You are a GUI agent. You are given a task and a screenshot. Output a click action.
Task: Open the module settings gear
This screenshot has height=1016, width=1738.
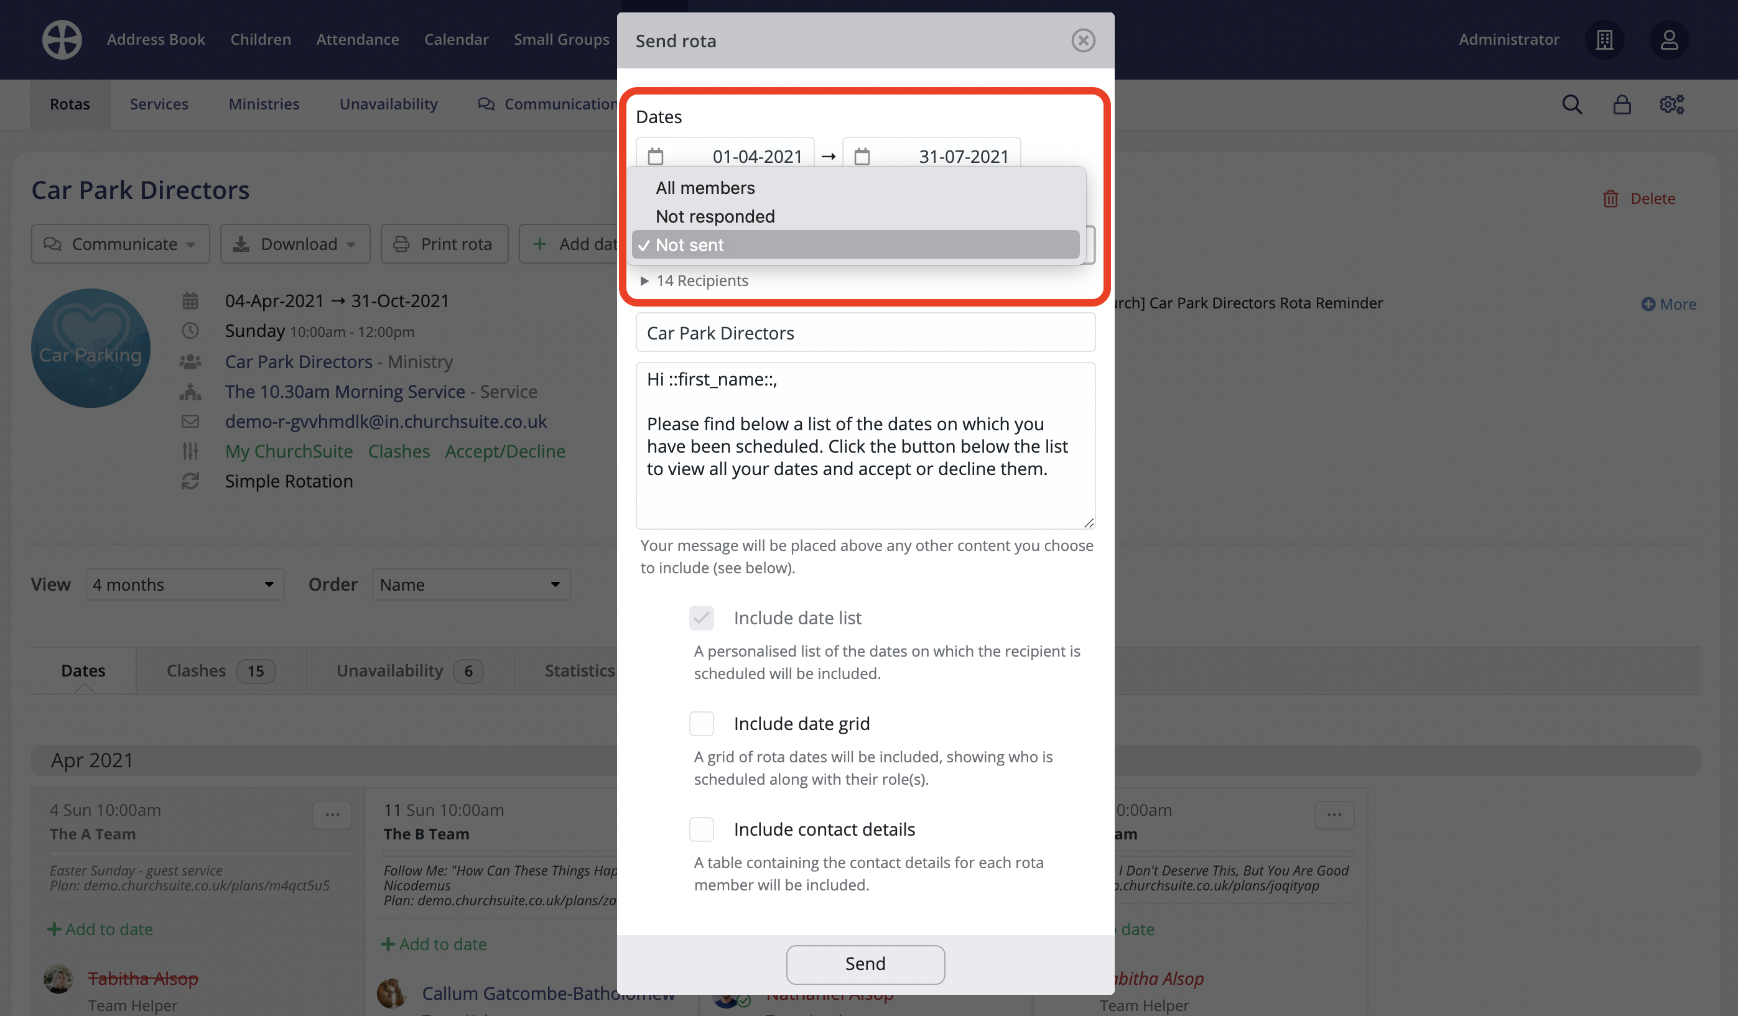(1672, 104)
